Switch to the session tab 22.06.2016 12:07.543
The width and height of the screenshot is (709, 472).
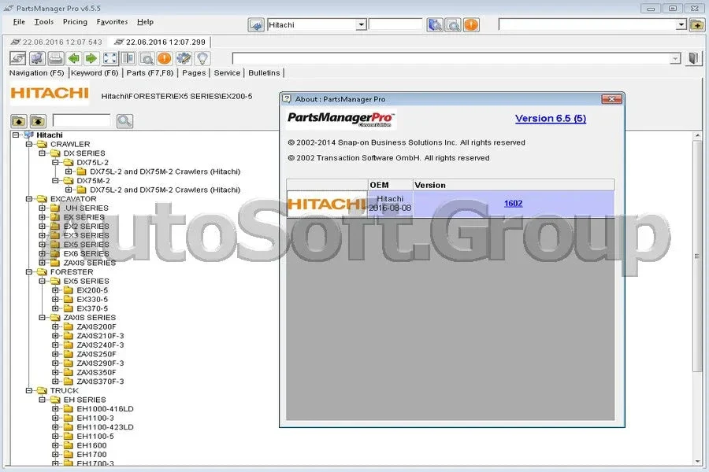point(57,42)
